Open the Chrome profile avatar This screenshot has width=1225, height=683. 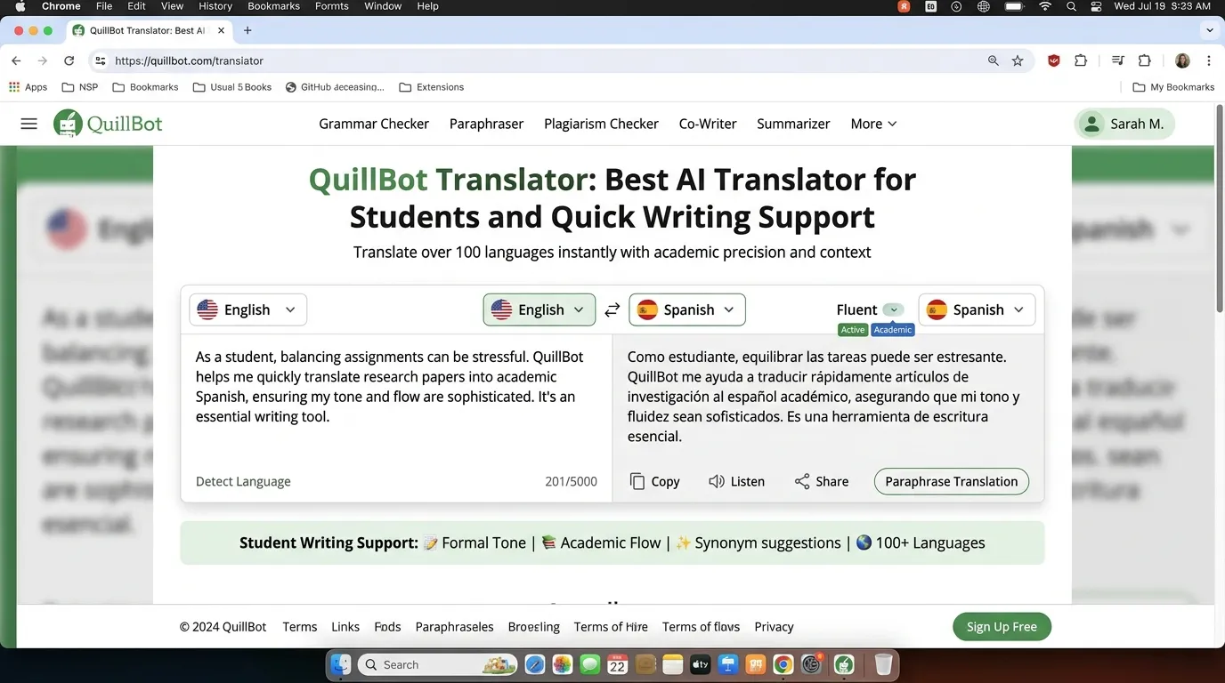[x=1182, y=60]
